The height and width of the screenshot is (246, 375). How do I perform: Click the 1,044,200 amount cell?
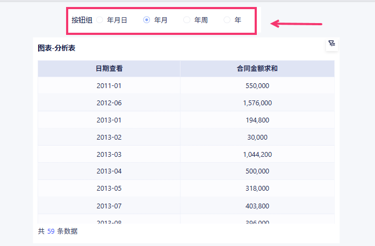point(257,154)
